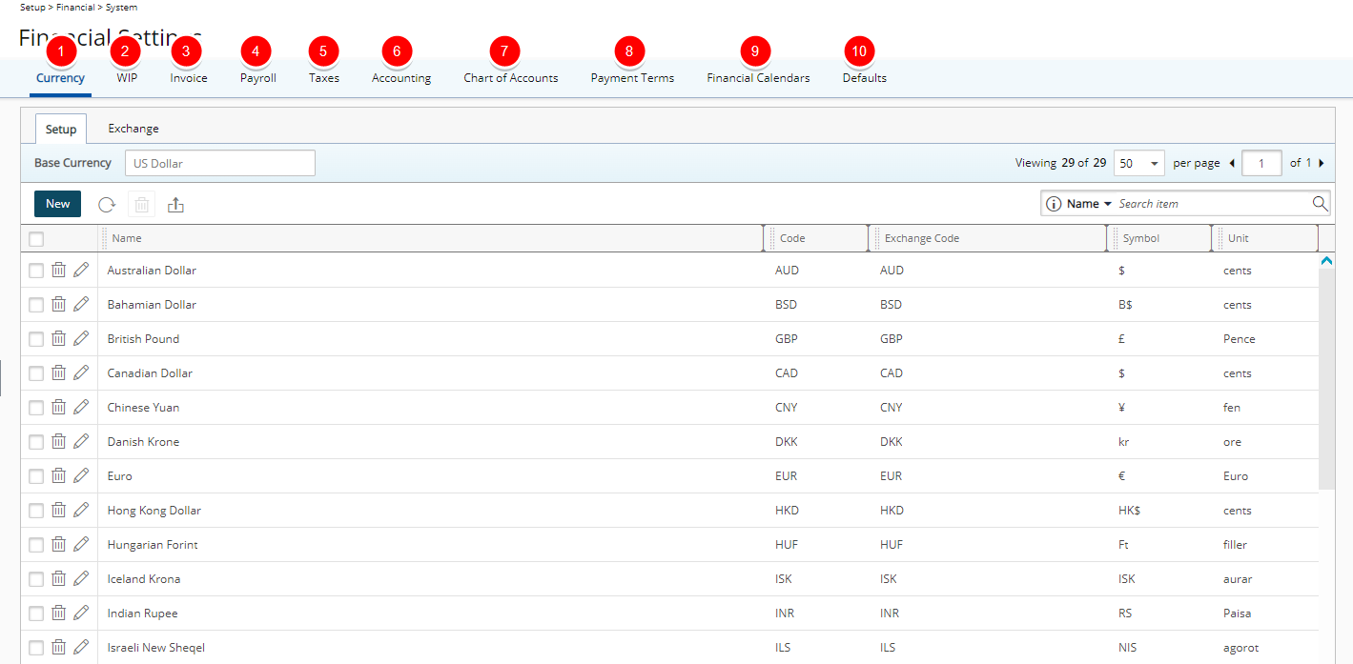The image size is (1353, 664).
Task: Check the British Pound row checkbox
Action: 36,339
